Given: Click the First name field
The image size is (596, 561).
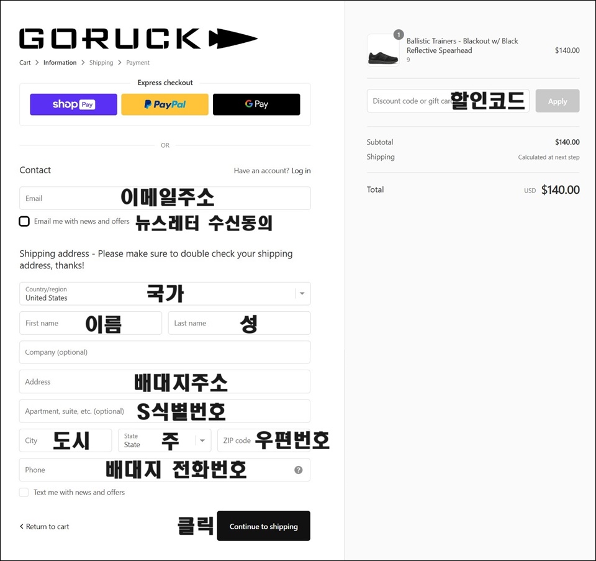Looking at the screenshot, I should pyautogui.click(x=91, y=323).
